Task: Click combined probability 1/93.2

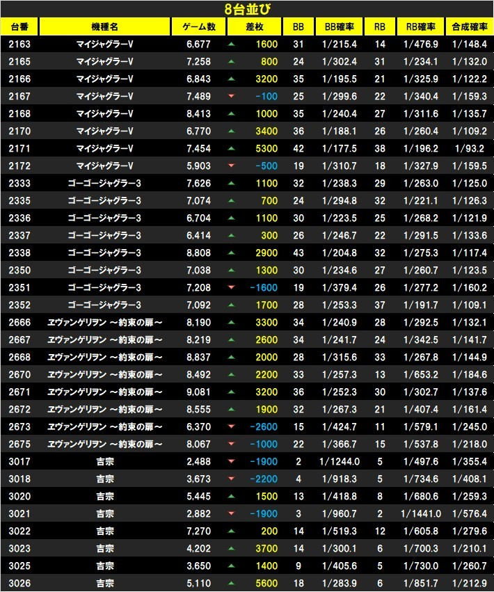Action: [x=470, y=148]
